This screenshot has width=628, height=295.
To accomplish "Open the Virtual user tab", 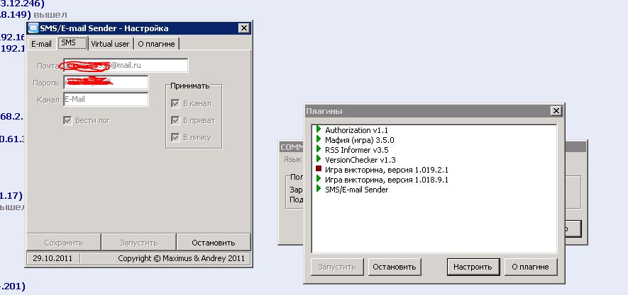I will (x=110, y=44).
